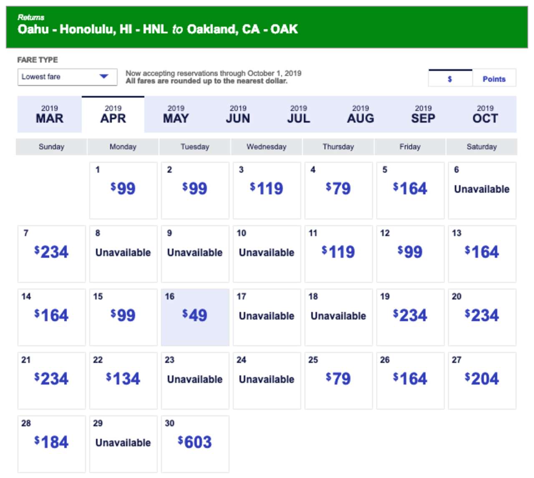534x478 pixels.
Task: Switch fare display to Points
Action: coord(494,78)
